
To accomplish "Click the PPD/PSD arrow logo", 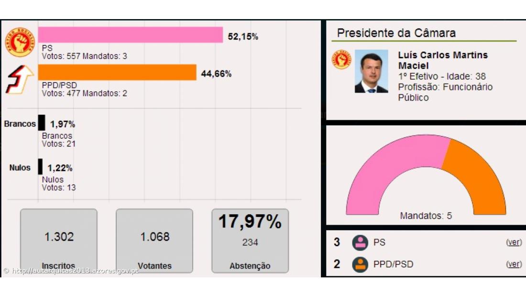I will tap(19, 80).
